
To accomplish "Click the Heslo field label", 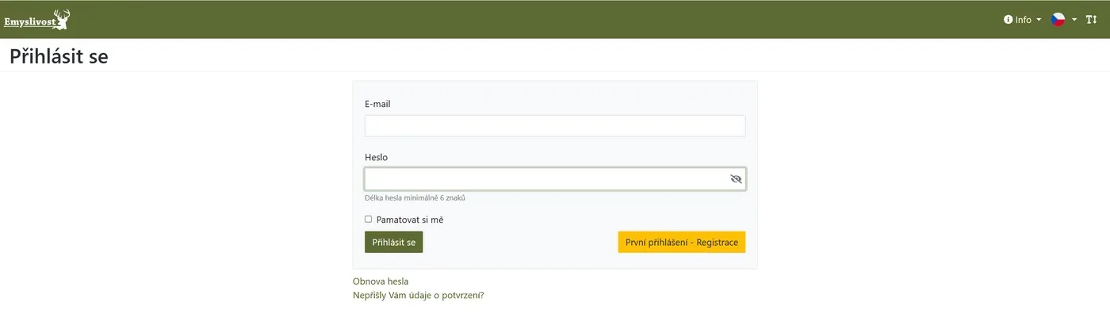I will click(x=376, y=157).
